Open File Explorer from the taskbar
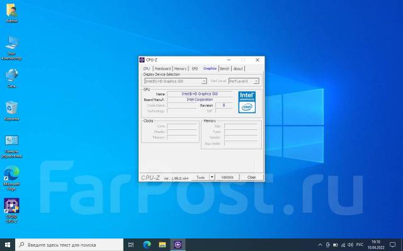Viewport: 403px width, 251px height. point(162,244)
